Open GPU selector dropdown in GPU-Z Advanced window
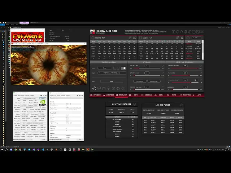This screenshot has width=231, height=173. [x=59, y=139]
